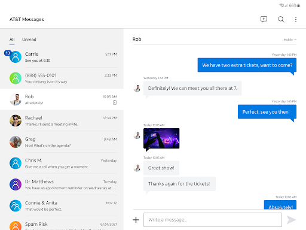Open the concert photo thumbnail

[161, 138]
